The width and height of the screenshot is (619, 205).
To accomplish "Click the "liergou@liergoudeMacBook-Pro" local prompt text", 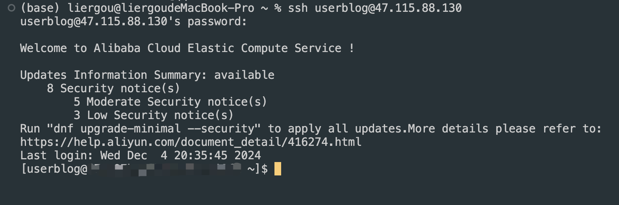I will [161, 8].
